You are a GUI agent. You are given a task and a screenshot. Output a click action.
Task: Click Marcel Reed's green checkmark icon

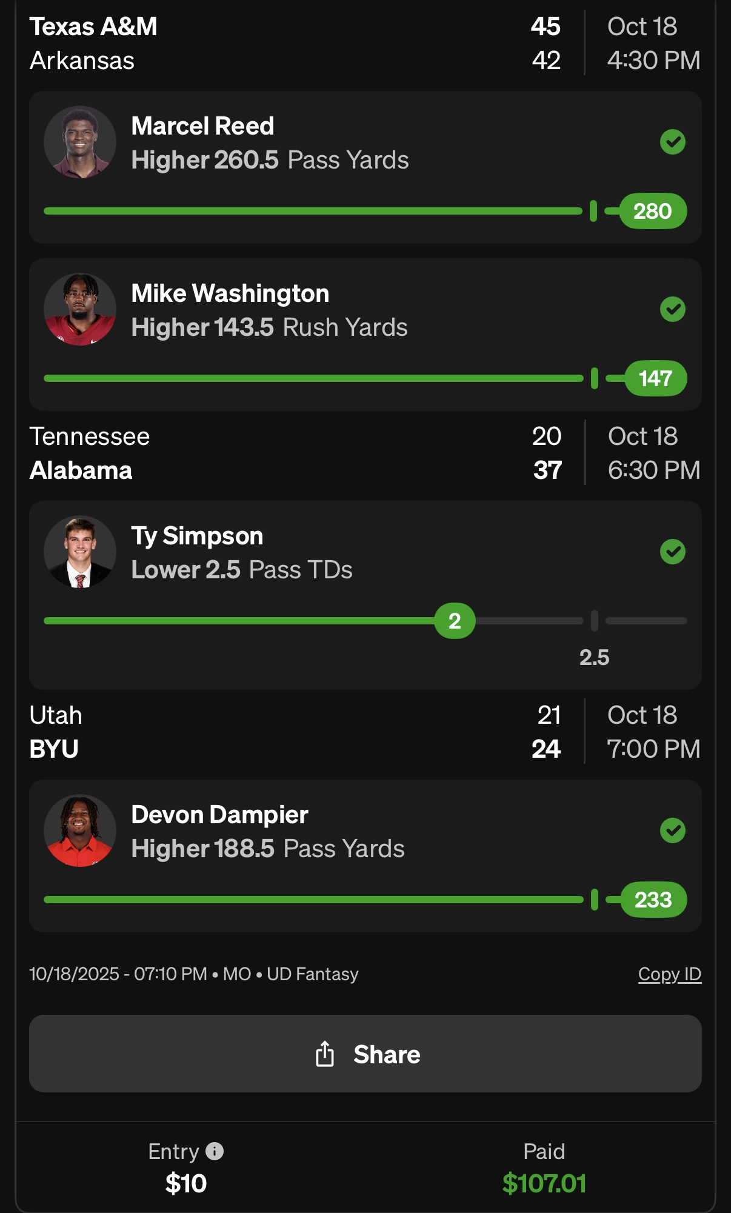[x=672, y=142]
